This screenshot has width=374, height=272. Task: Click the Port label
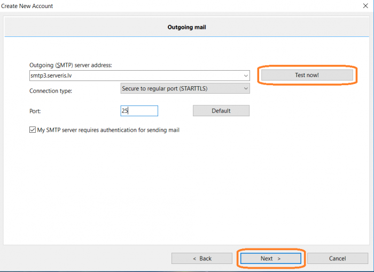coord(35,111)
